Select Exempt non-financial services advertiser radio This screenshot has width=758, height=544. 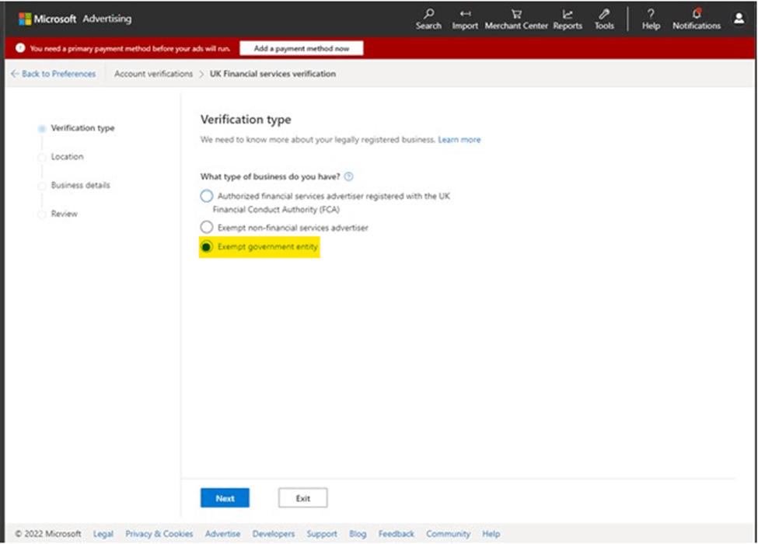(207, 227)
